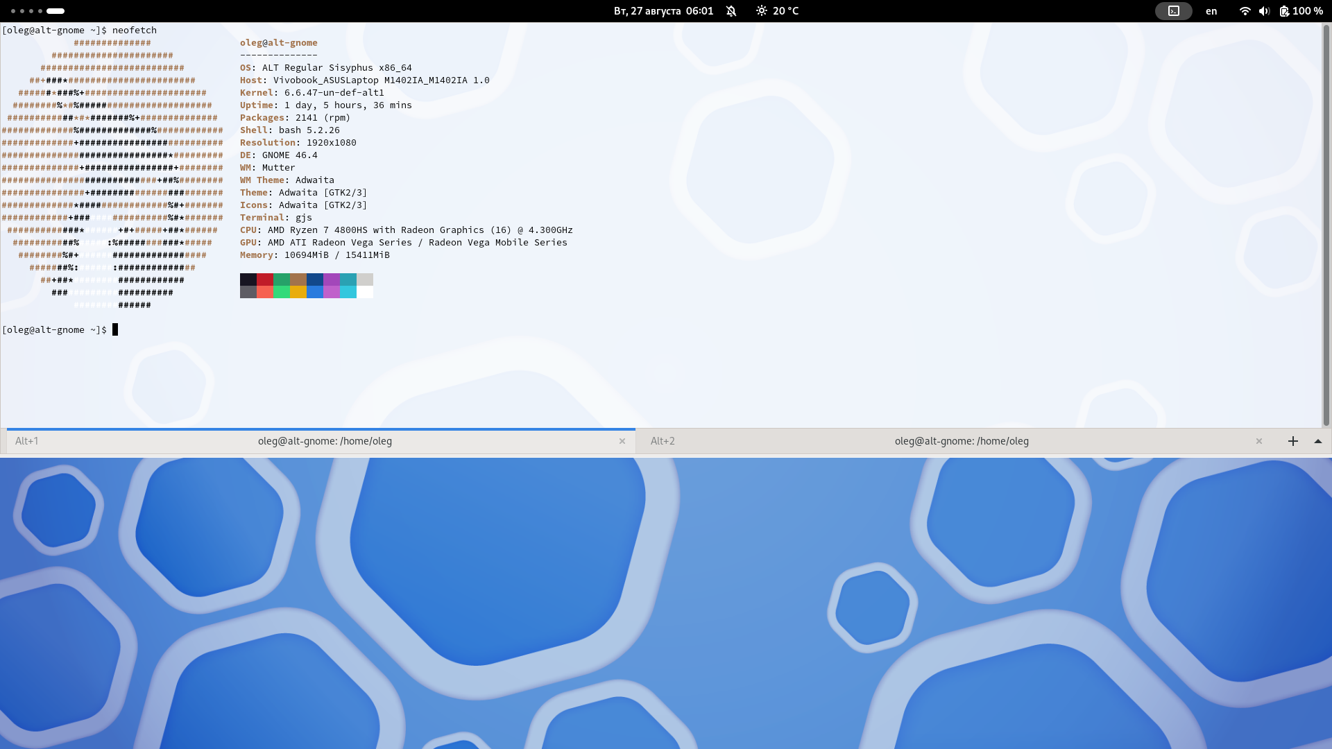Viewport: 1332px width, 749px height.
Task: Close the Alt+1 tab
Action: coord(622,441)
